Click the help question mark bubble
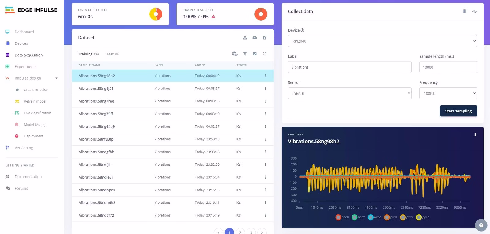This screenshot has height=234, width=490. pos(481,225)
